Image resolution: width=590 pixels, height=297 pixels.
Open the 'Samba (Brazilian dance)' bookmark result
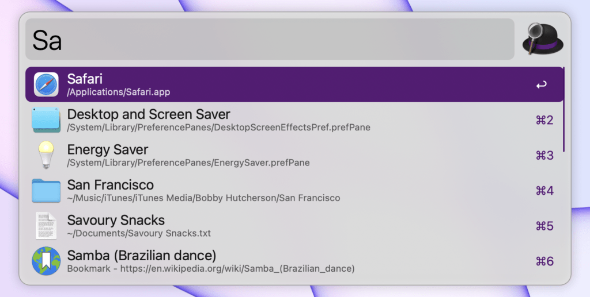pos(142,256)
